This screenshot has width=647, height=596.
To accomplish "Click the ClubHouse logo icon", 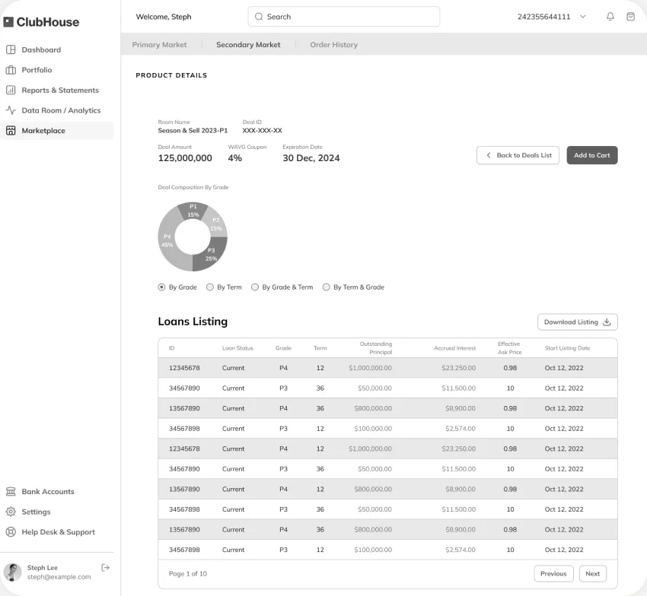I will 8,22.
